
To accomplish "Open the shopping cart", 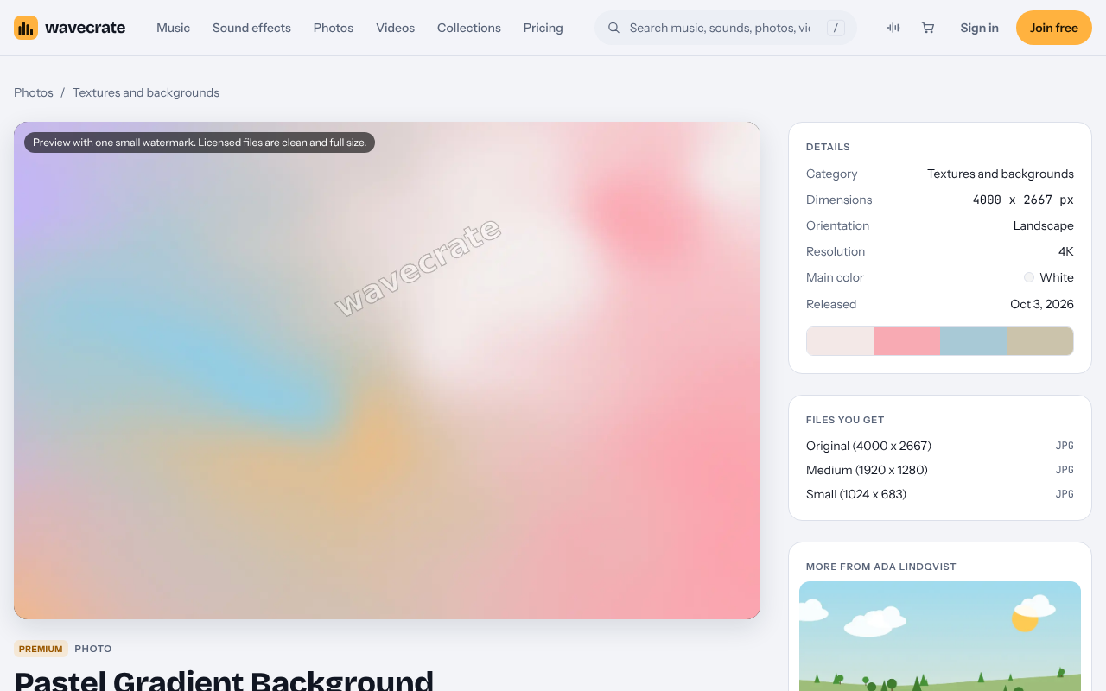I will pos(928,28).
